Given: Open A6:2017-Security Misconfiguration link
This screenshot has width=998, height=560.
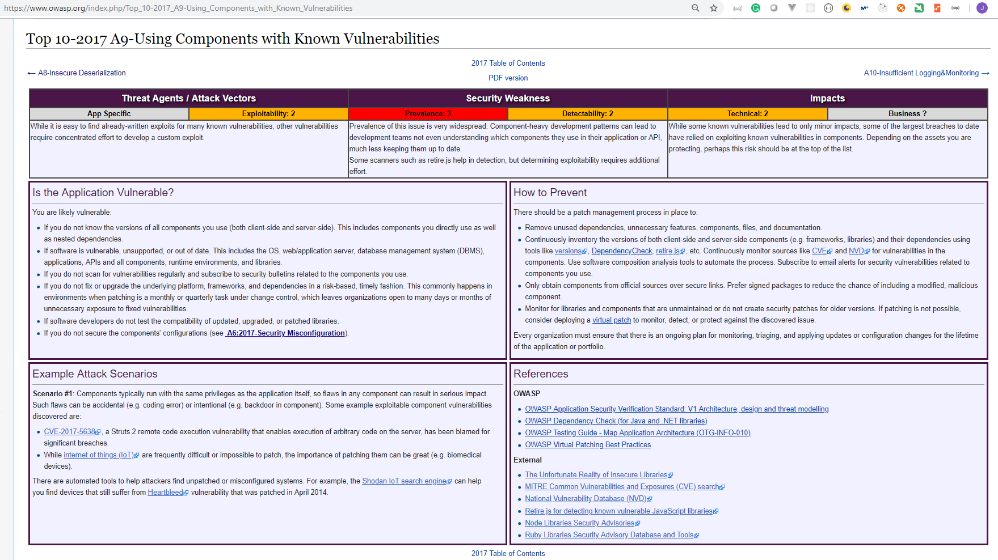Looking at the screenshot, I should (x=285, y=333).
